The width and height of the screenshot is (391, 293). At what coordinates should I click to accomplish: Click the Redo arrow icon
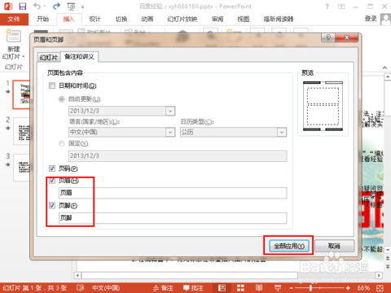click(x=56, y=7)
